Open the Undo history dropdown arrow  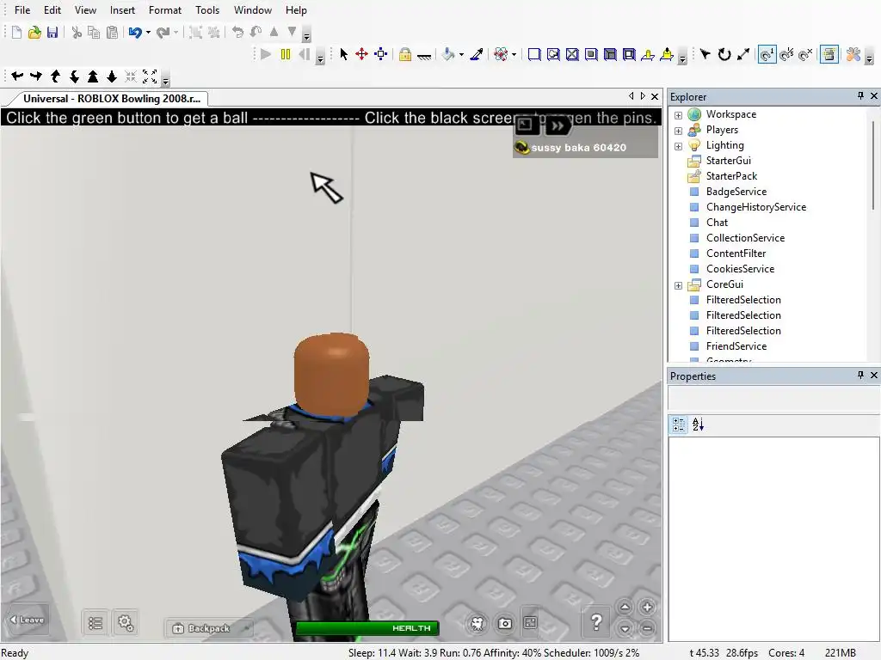click(x=148, y=33)
